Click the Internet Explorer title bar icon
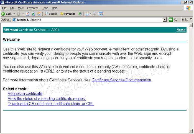Screen dimensions: 194x134 pos(2,2)
